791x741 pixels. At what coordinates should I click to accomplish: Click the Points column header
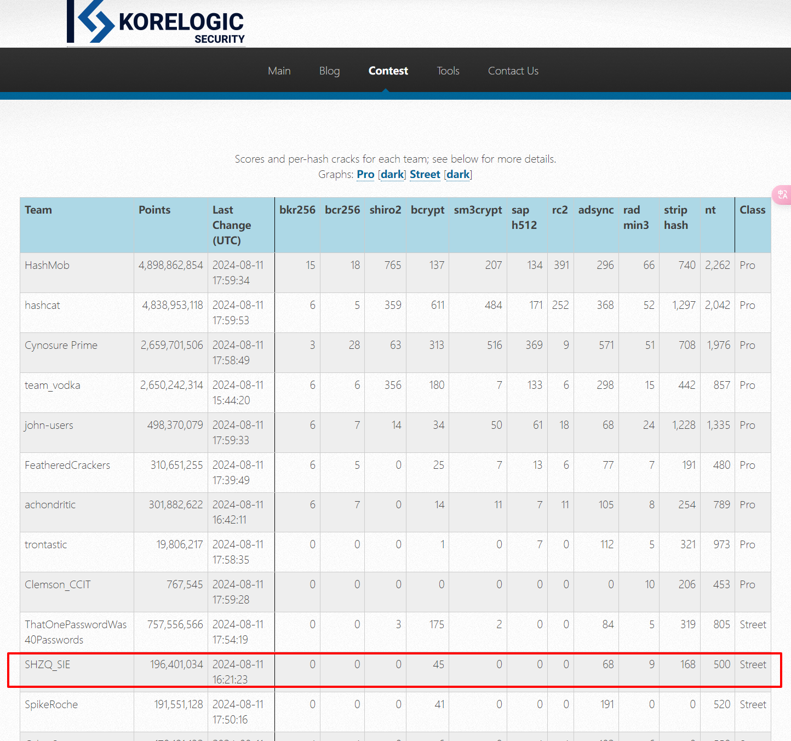154,210
